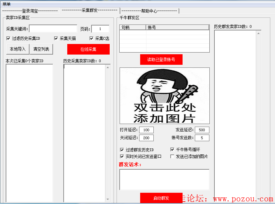Click inside the 历史采集卖家ID text box
The height and width of the screenshot is (204, 275).
[84, 133]
